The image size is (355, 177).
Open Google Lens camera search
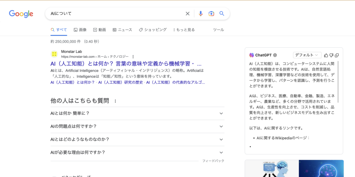click(211, 13)
